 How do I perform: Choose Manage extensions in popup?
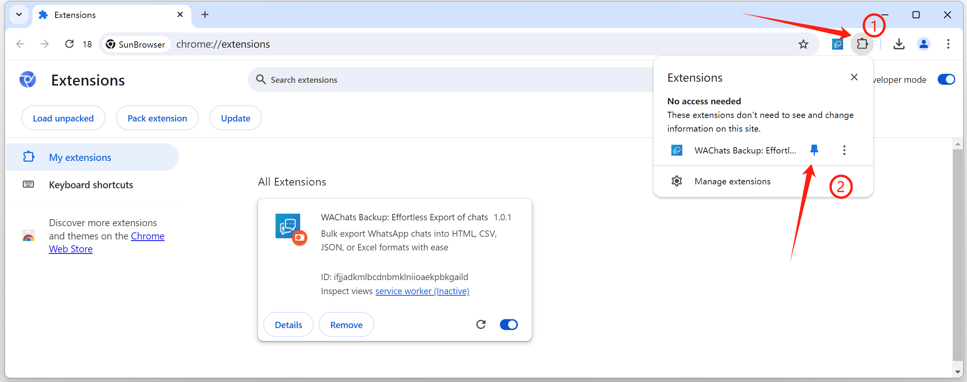click(x=732, y=181)
